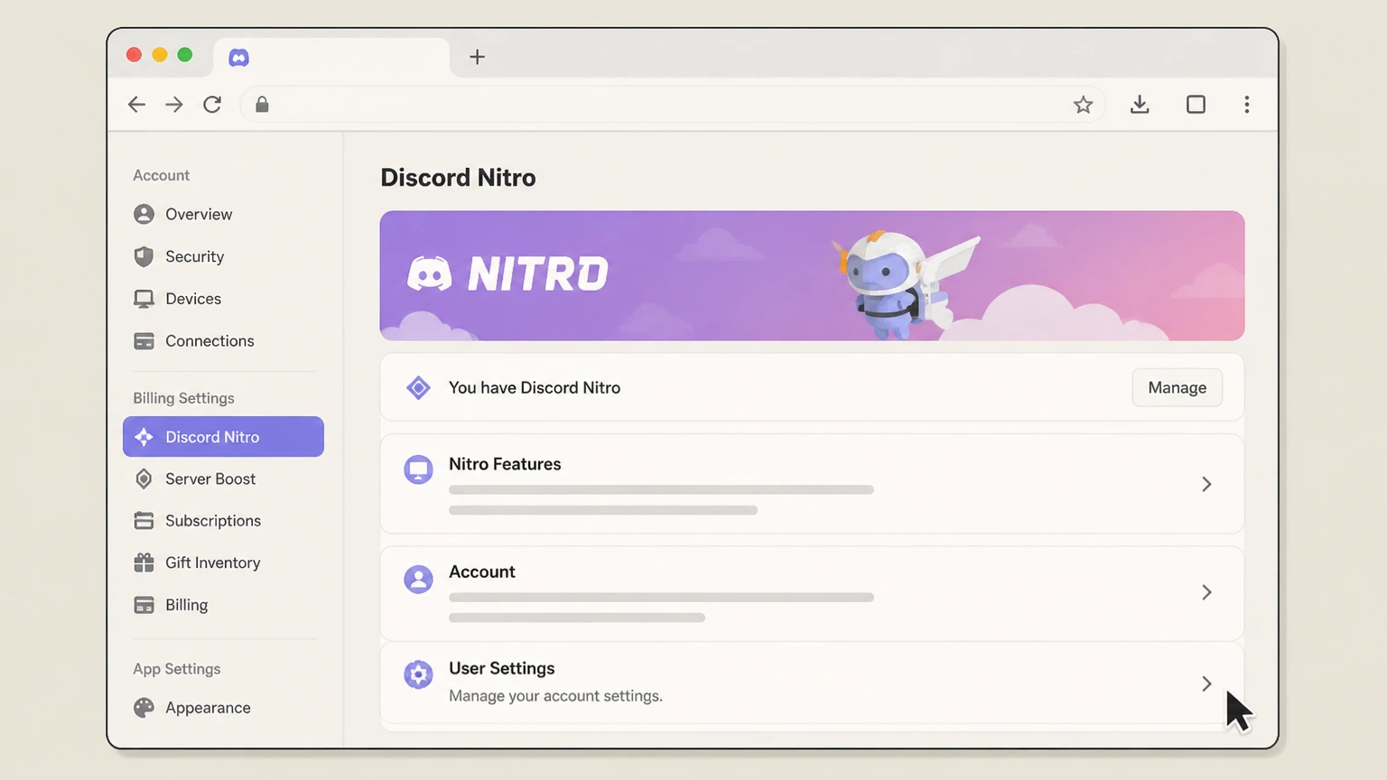Click the 'User Settings' title text

coord(502,668)
